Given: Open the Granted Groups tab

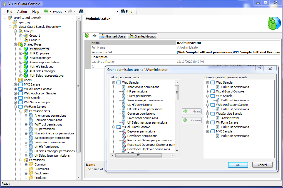Looking at the screenshot, I should pyautogui.click(x=142, y=36).
